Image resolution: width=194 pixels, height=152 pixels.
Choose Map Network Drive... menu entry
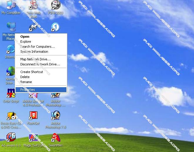(41, 59)
